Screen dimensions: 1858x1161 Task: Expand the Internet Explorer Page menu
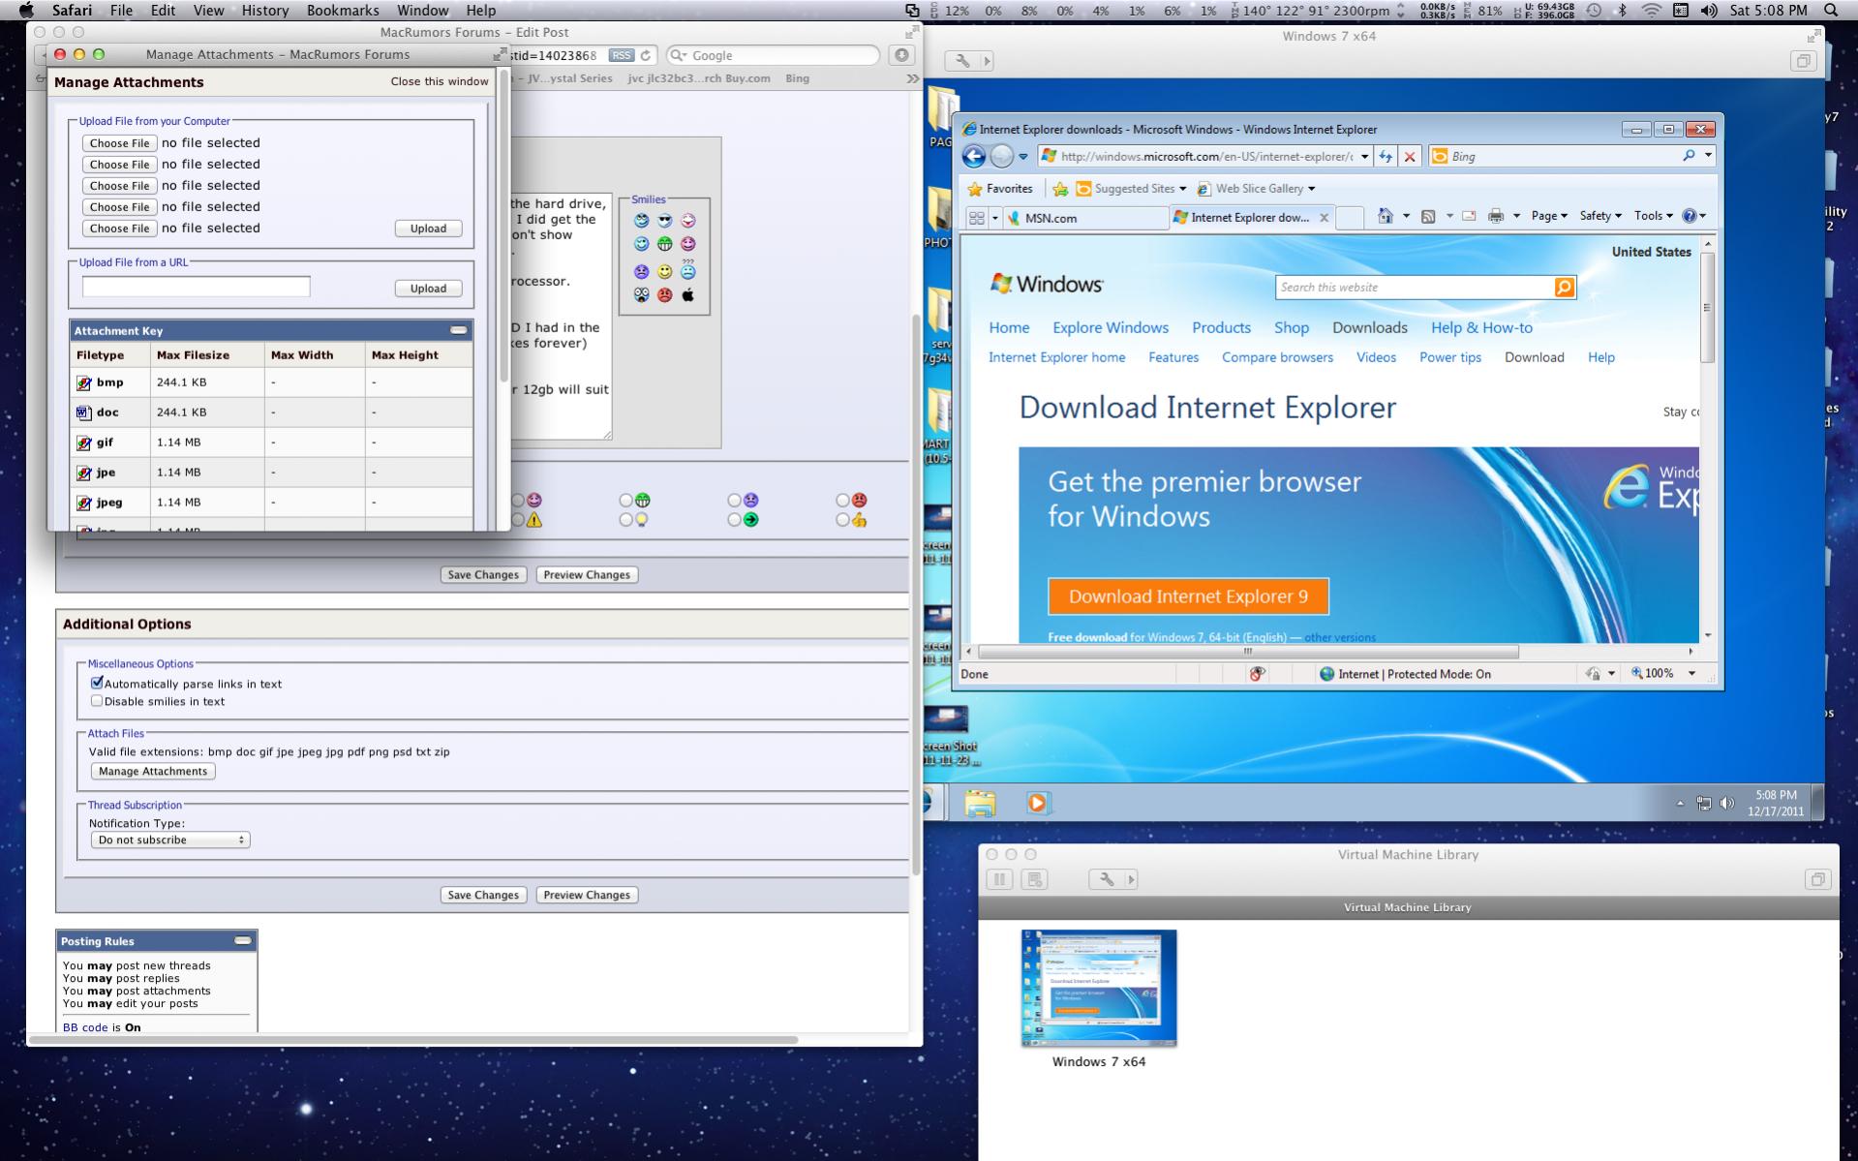[1549, 216]
